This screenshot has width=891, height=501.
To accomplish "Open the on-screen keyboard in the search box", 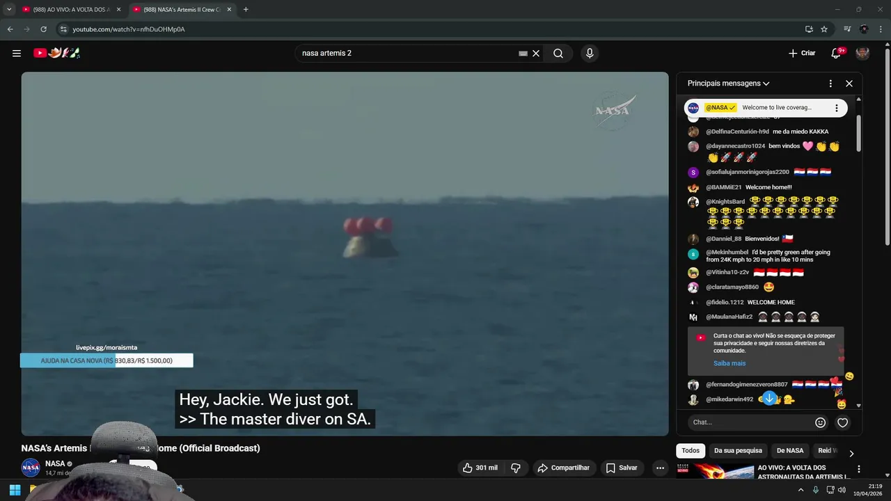I will click(x=523, y=53).
